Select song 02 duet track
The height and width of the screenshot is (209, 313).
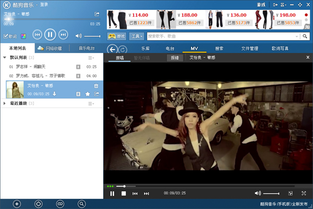coord(52,76)
